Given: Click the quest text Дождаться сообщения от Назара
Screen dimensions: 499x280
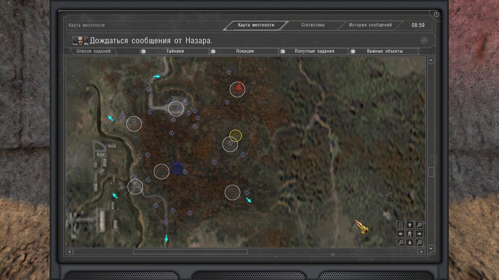Looking at the screenshot, I should click(x=151, y=41).
